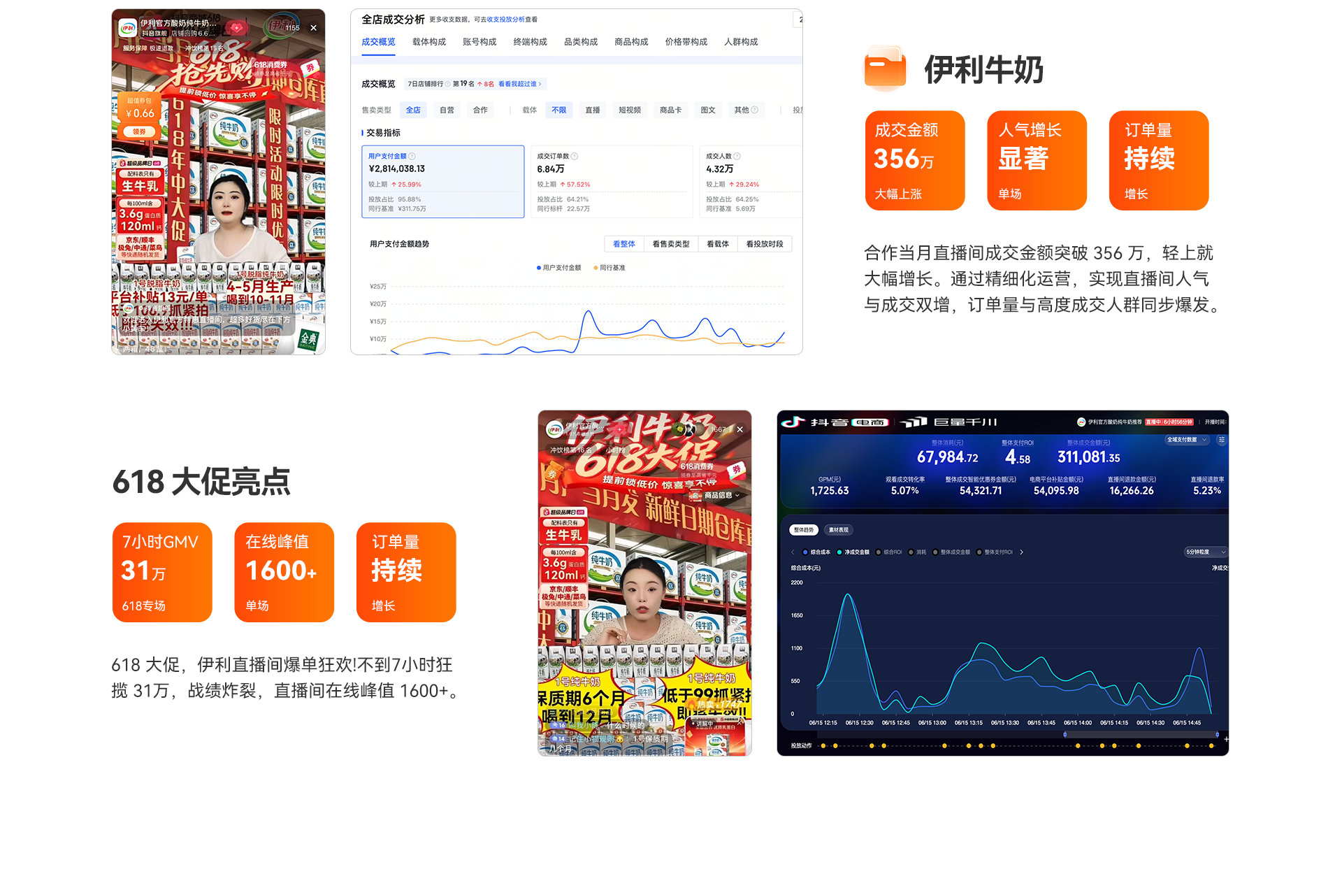Select the 不限 carrier filter

(x=559, y=110)
